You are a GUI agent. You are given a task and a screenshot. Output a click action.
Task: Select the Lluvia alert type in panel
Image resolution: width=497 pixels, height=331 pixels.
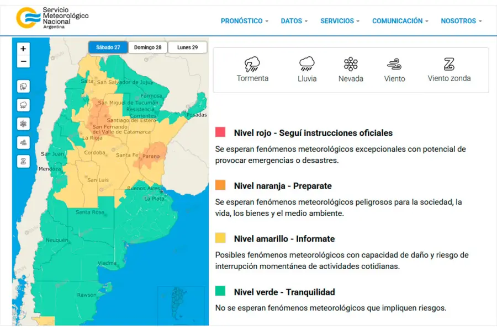point(307,70)
